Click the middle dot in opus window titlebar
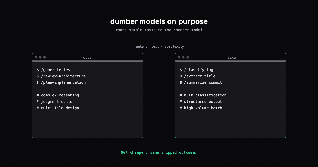Screen dimensions: 318x167 pyautogui.click(x=40, y=57)
